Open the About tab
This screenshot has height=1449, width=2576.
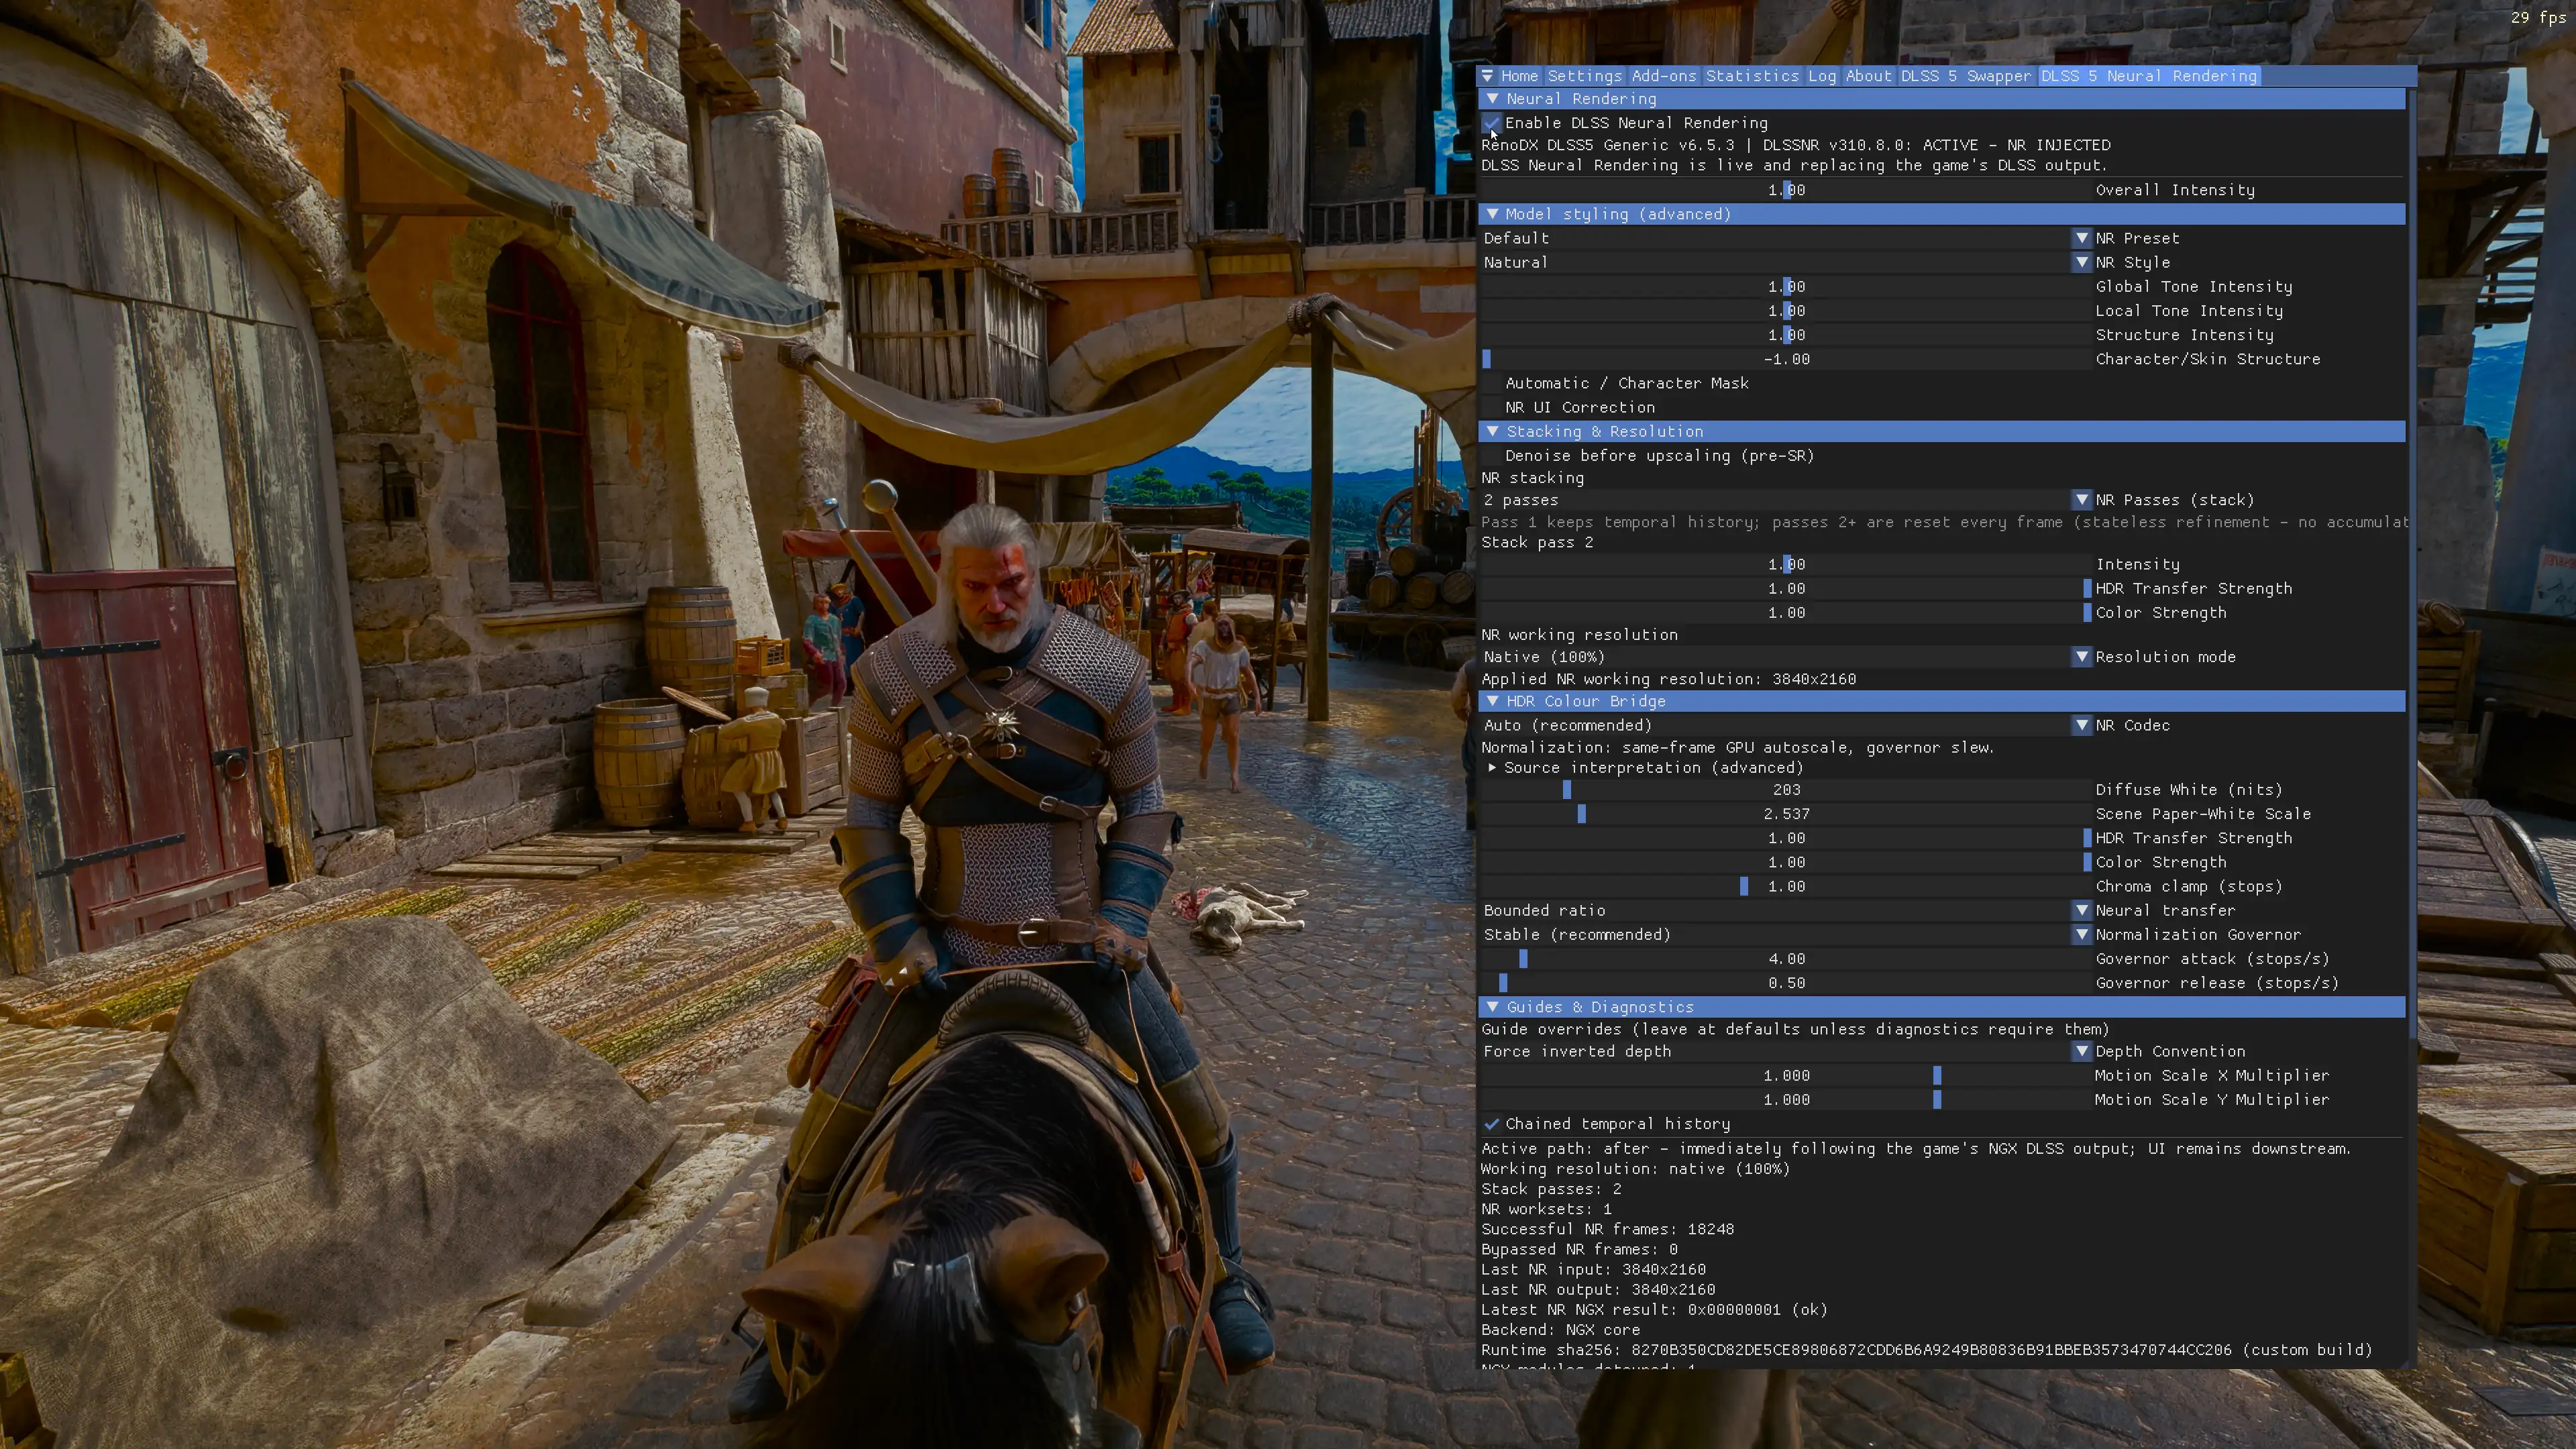pos(1868,76)
